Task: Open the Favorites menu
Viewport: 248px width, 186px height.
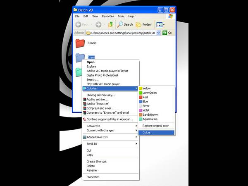Action: (x=108, y=16)
